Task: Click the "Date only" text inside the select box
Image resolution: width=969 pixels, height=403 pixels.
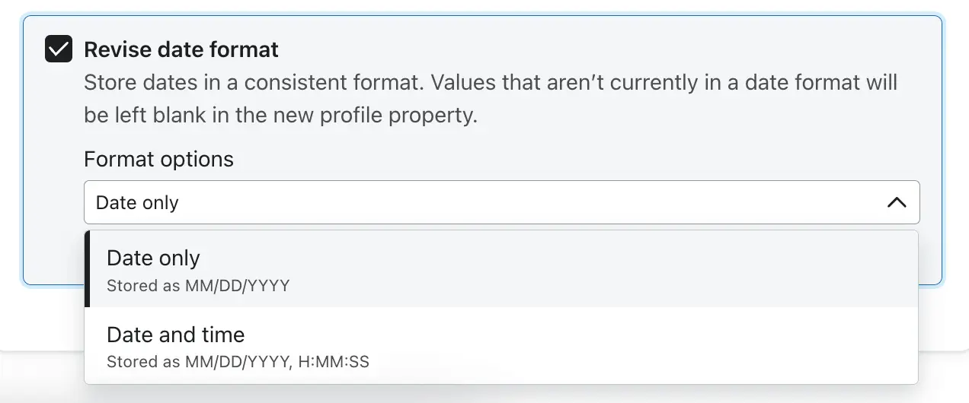Action: point(137,203)
